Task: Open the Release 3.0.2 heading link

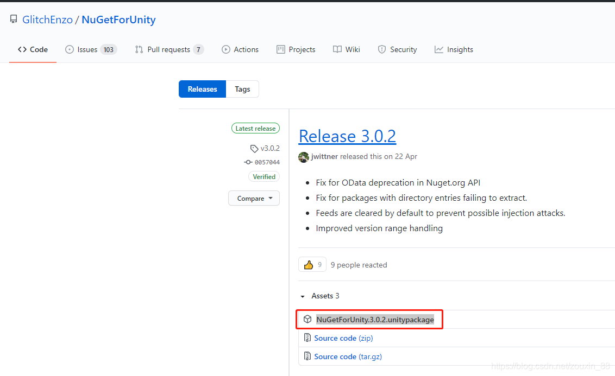Action: (347, 136)
